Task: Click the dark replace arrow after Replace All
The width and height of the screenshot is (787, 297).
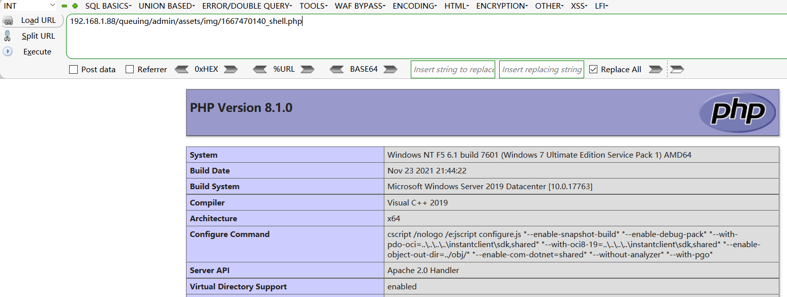Action: [656, 69]
